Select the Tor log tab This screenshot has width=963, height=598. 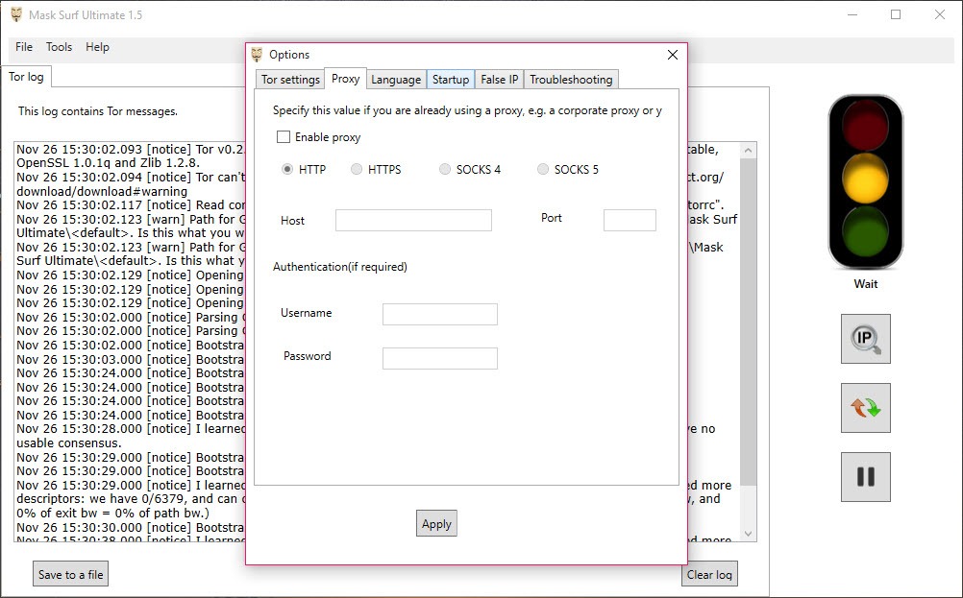click(26, 77)
